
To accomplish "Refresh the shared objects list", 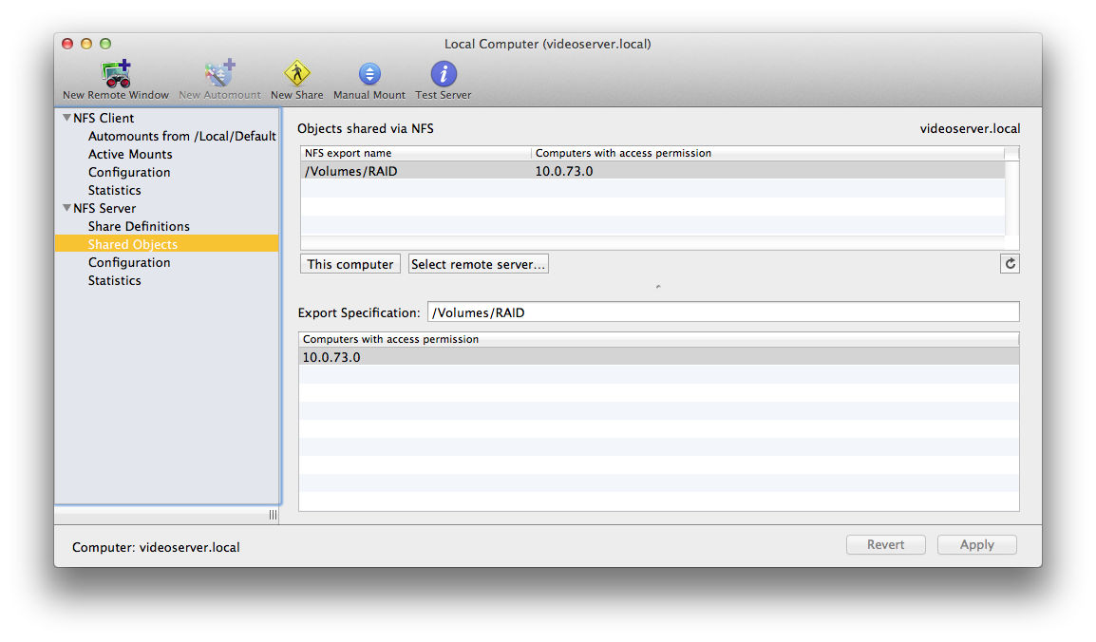I will [1010, 263].
